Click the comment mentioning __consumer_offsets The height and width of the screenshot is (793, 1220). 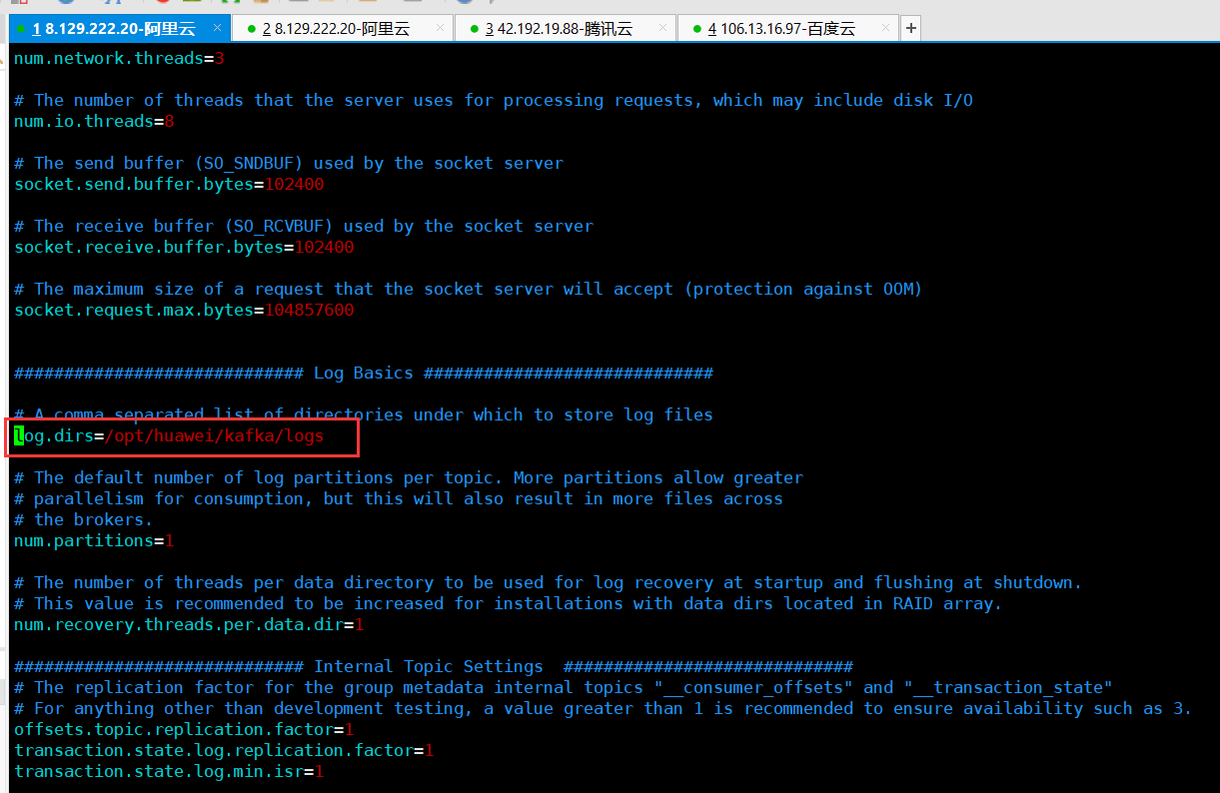tap(564, 688)
